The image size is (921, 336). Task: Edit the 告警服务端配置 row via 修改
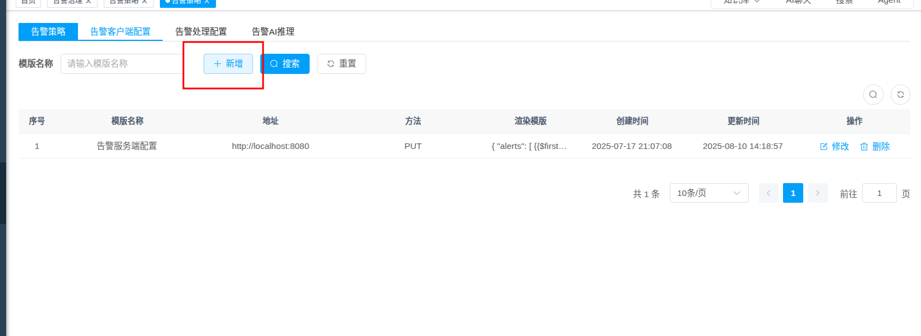pos(835,146)
